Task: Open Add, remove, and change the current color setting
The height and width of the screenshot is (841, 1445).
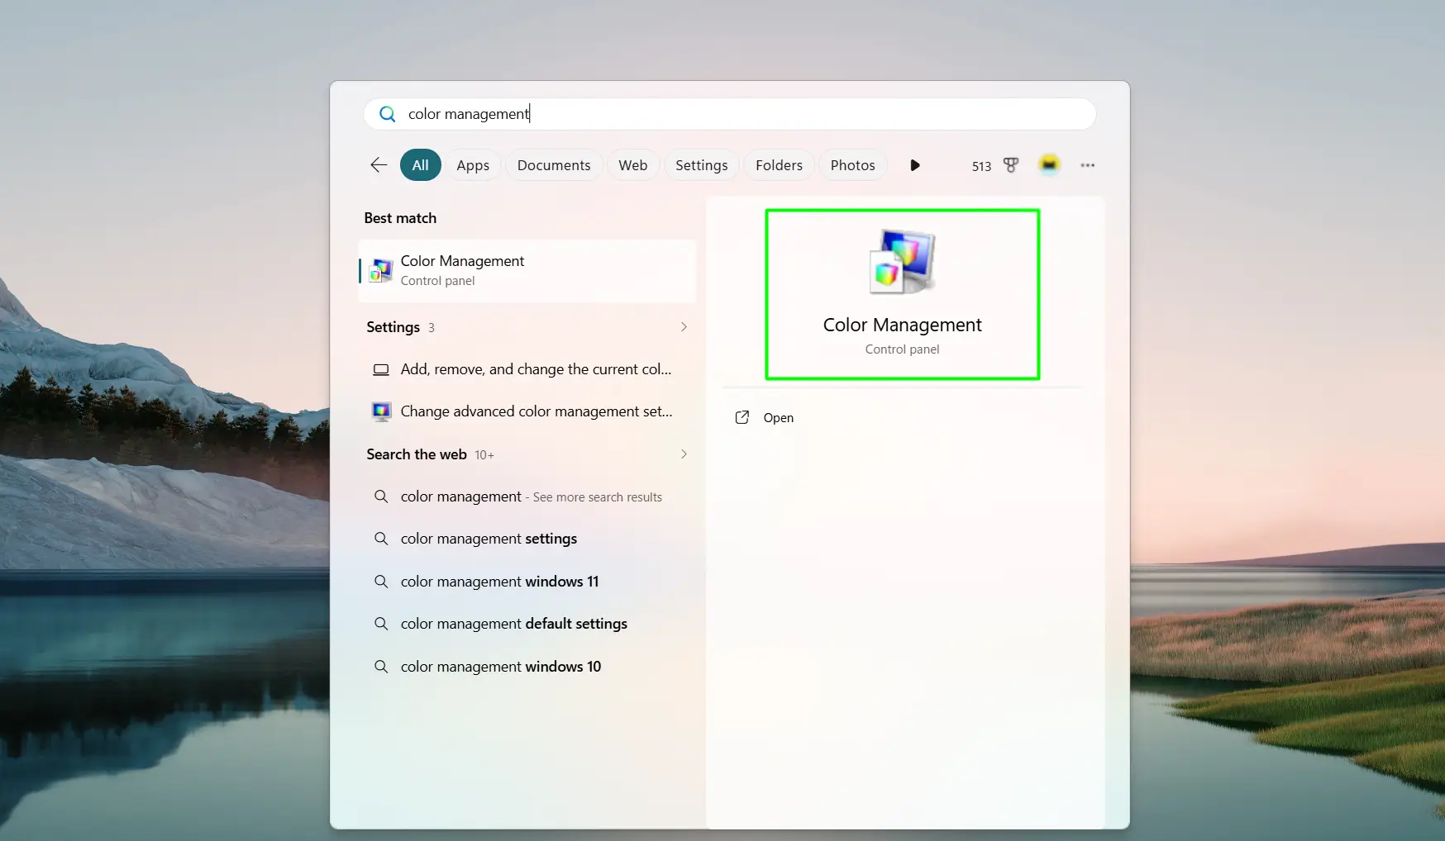Action: tap(527, 369)
